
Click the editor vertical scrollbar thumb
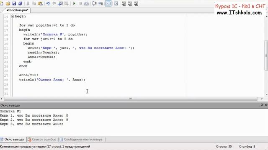(x=266, y=55)
